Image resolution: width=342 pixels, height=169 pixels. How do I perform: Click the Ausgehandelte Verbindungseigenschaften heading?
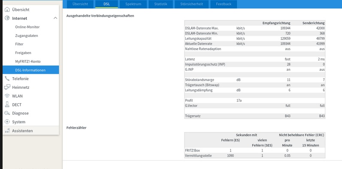[100, 16]
